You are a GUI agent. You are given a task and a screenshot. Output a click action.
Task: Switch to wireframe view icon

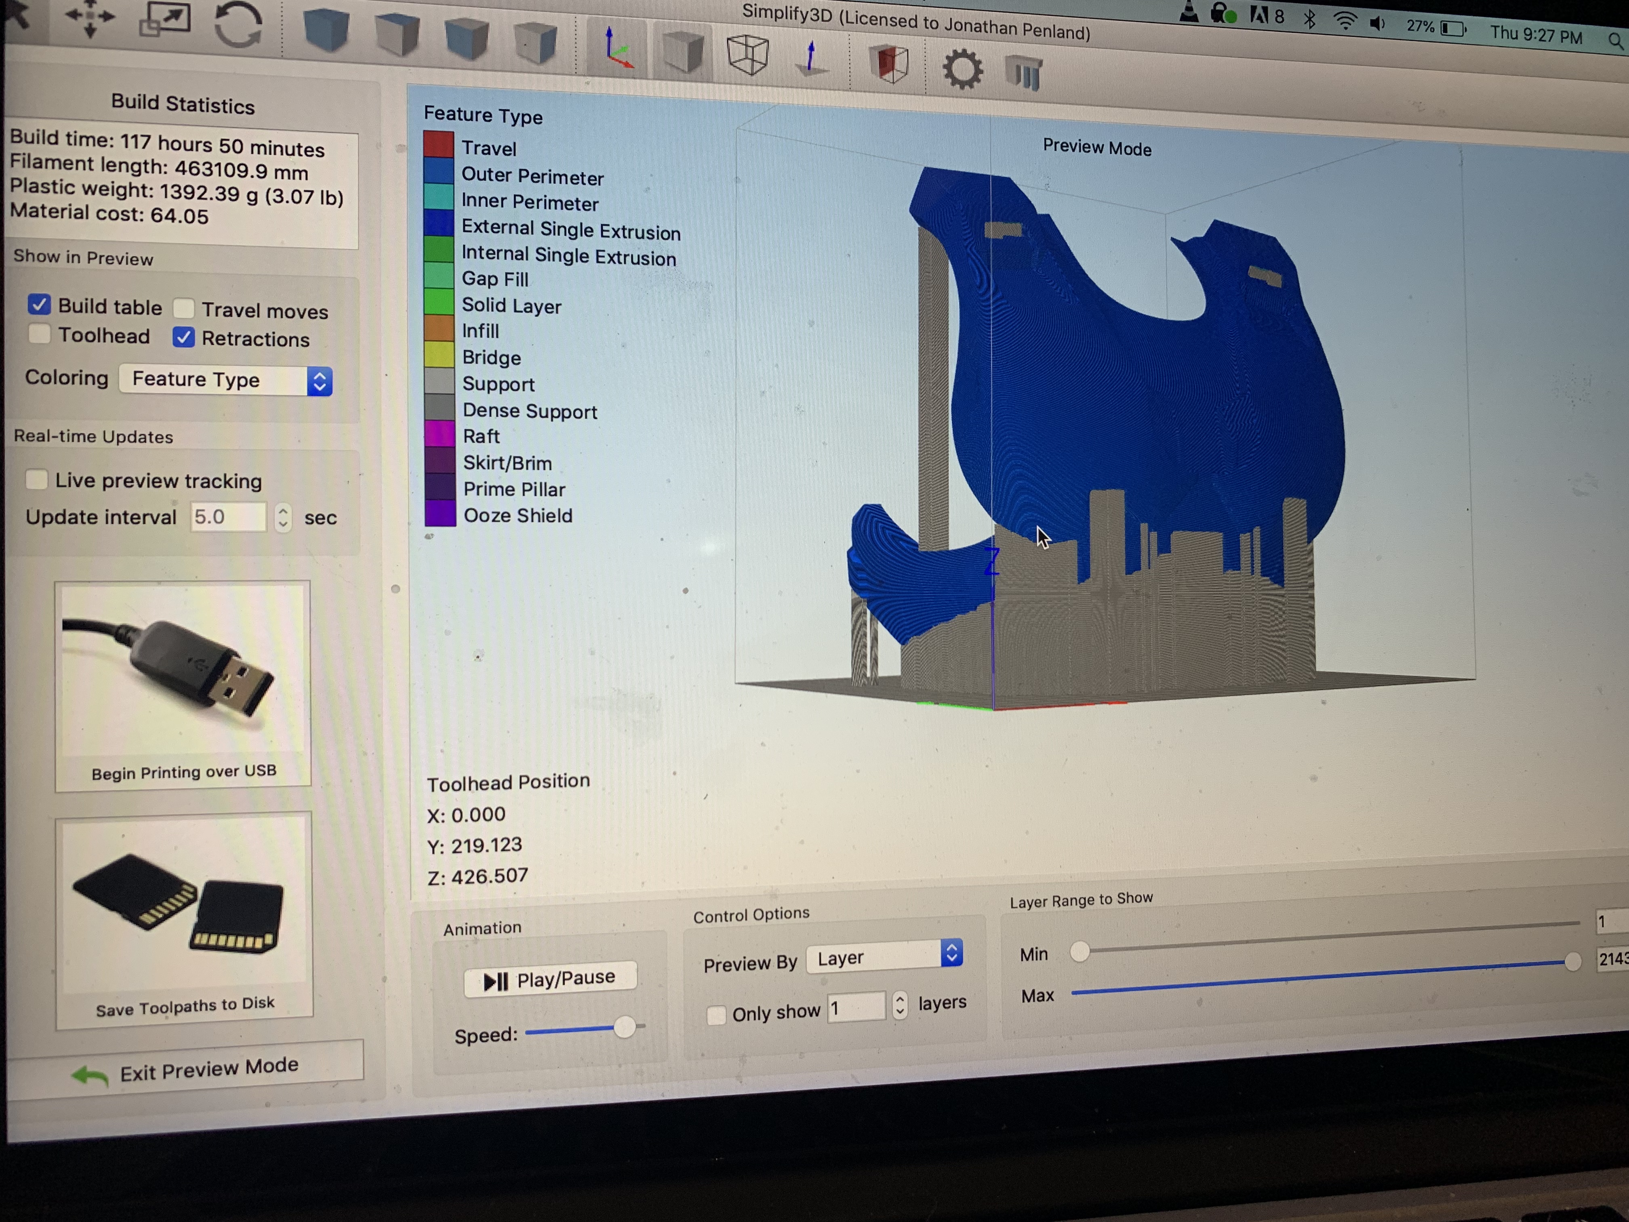(747, 54)
